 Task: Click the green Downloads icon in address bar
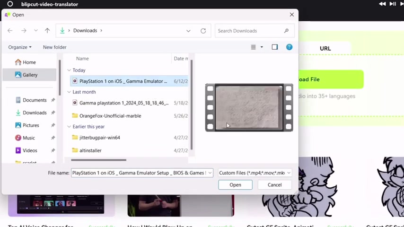point(62,31)
